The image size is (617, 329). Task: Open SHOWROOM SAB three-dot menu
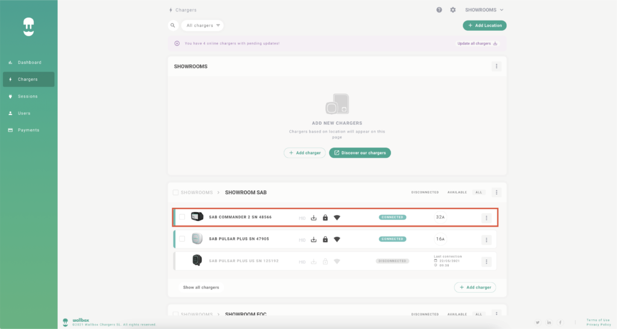click(496, 192)
